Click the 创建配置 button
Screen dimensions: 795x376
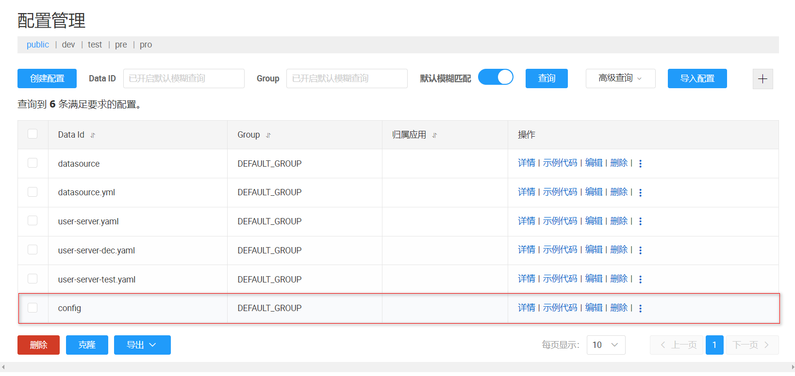point(47,78)
